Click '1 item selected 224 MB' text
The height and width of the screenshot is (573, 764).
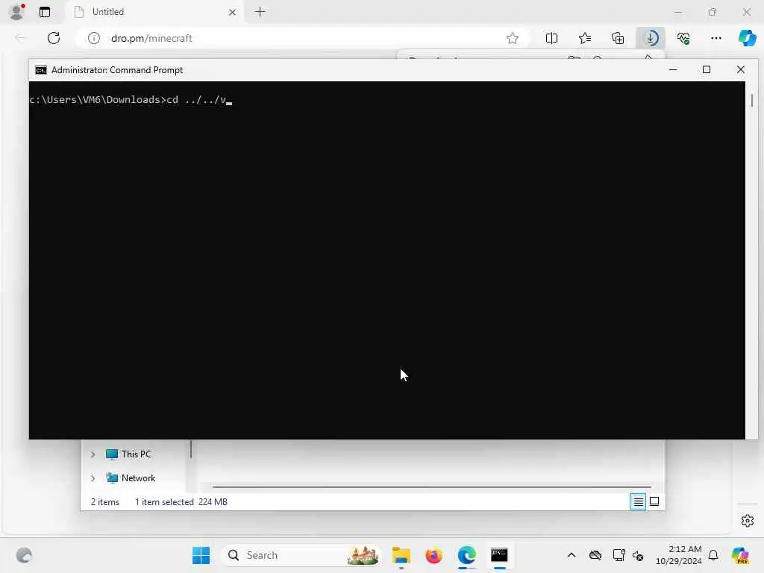[181, 502]
